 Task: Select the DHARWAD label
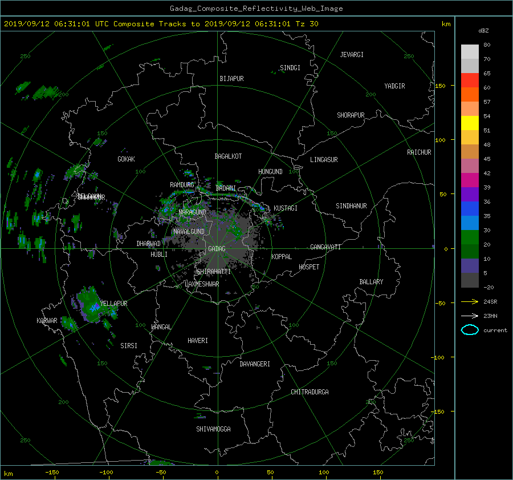[x=149, y=244]
